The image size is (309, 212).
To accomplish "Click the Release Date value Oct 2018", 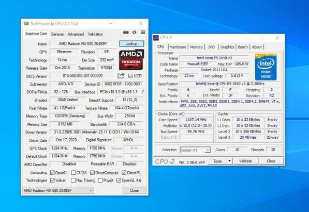I will pyautogui.click(x=63, y=68).
